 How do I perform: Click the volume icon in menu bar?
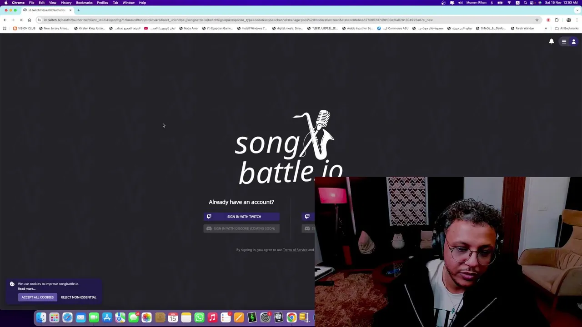pos(460,3)
